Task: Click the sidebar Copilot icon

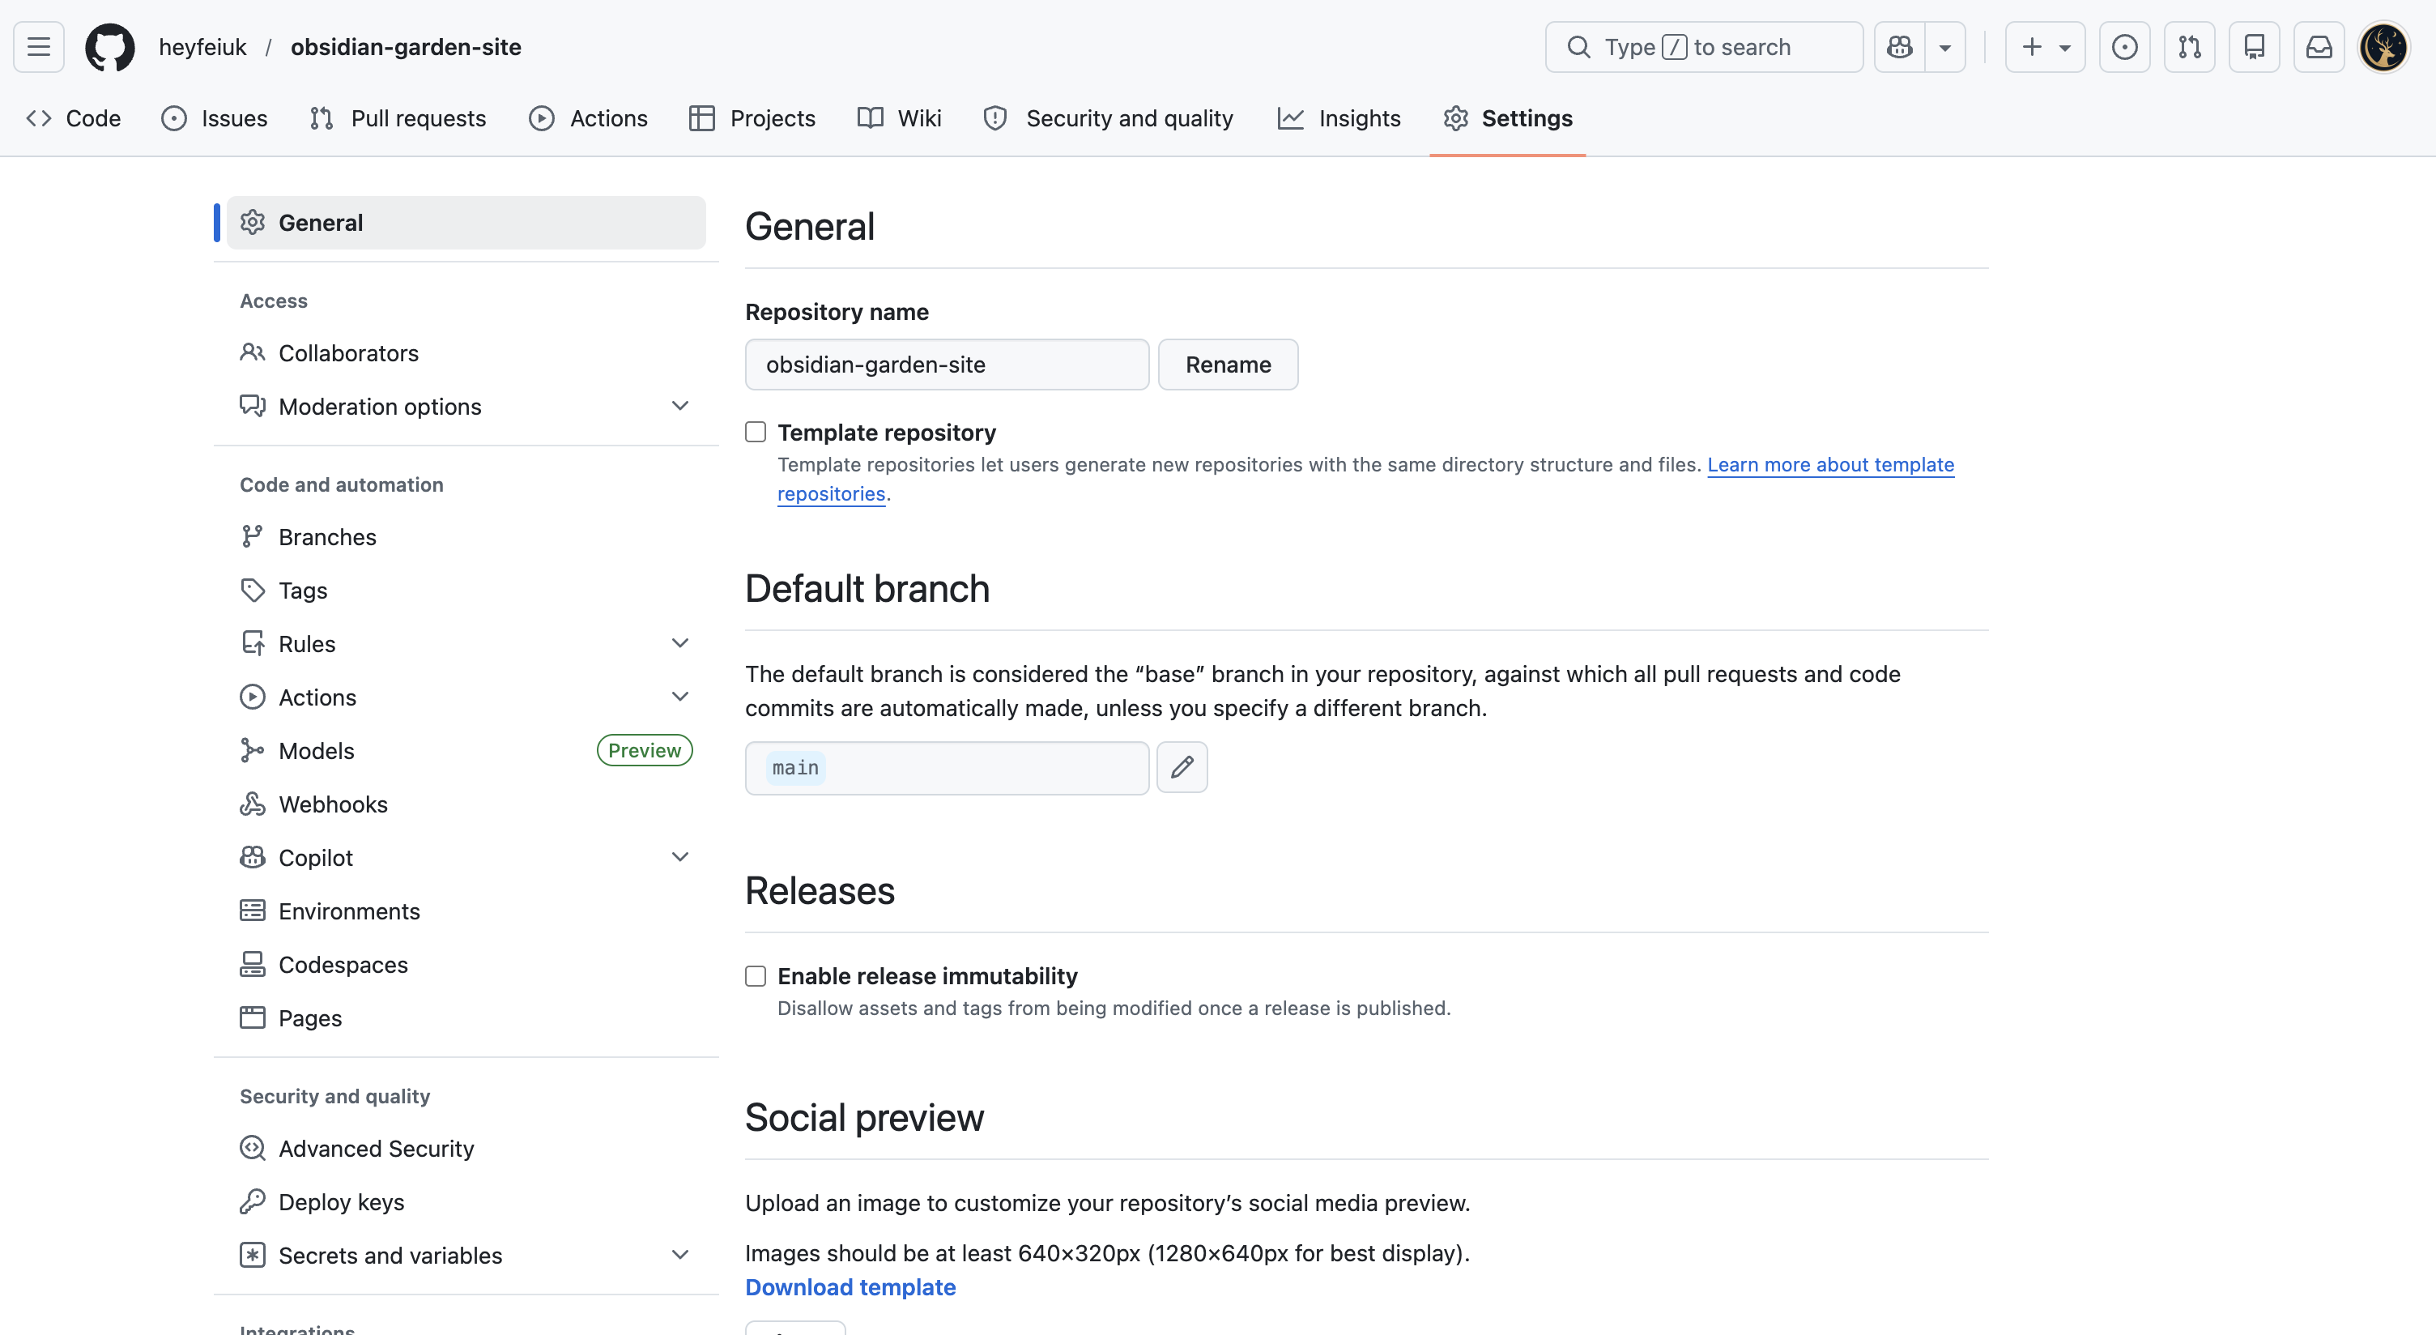Action: tap(252, 857)
